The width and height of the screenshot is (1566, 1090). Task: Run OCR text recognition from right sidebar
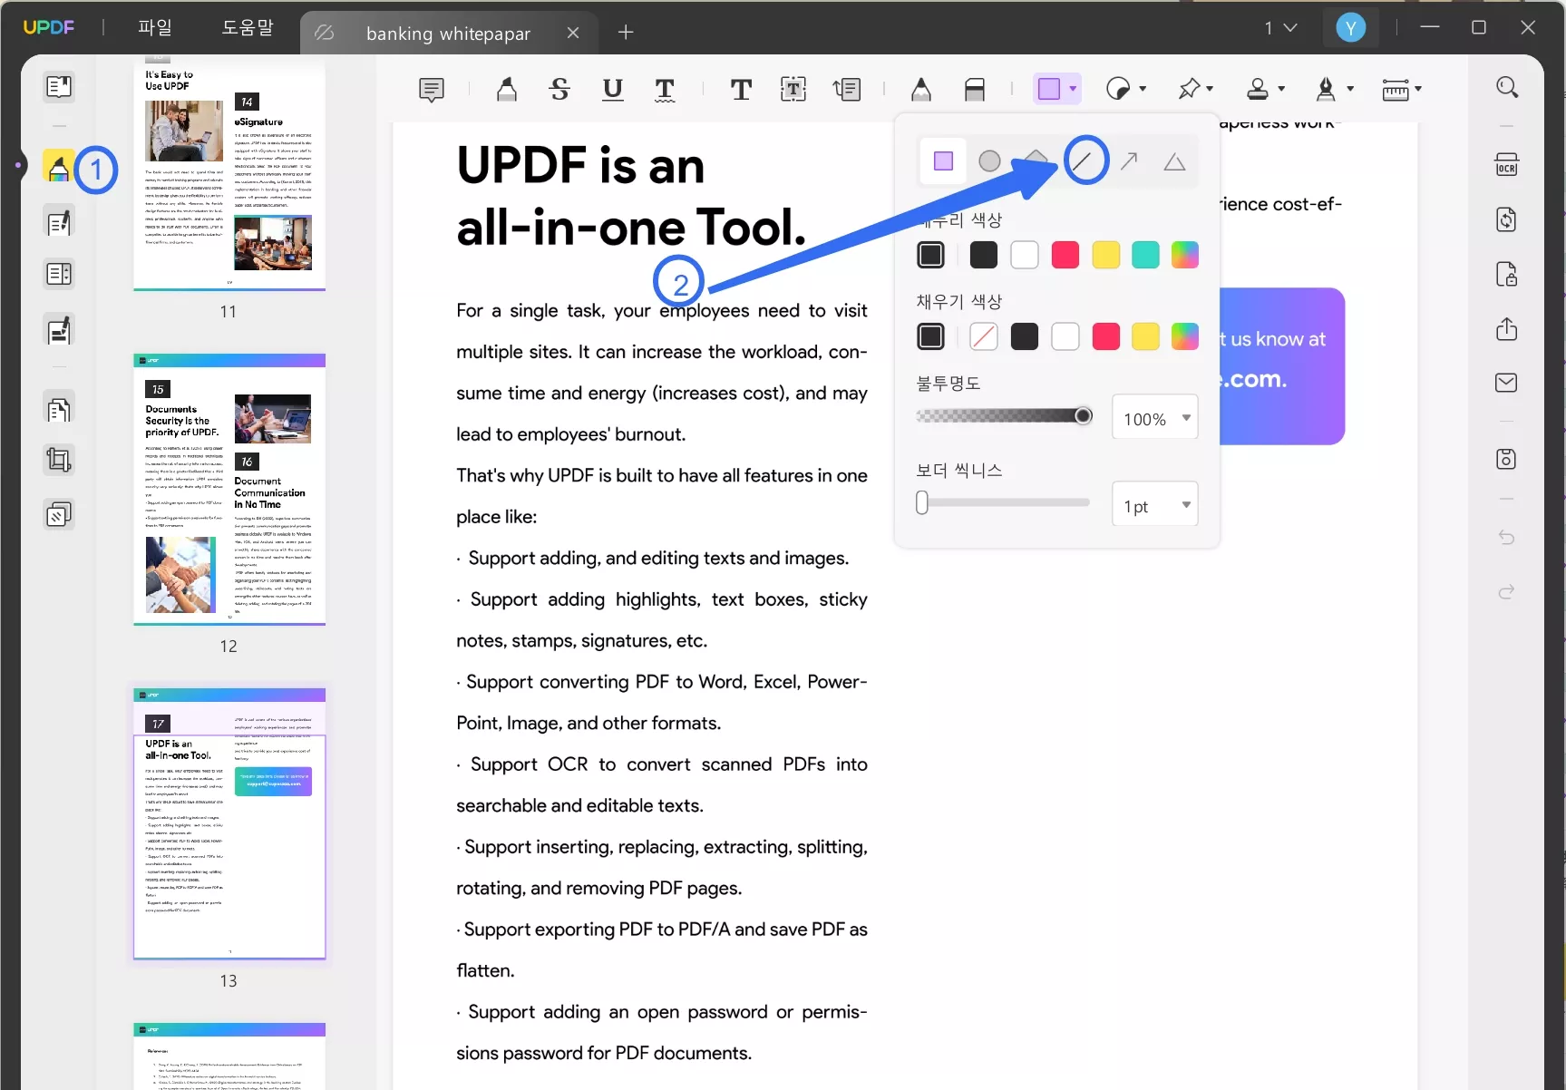(1507, 165)
